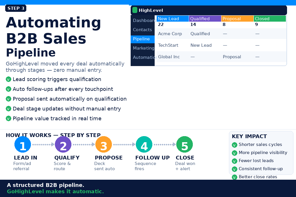Select the Proposal stage column header

237,19
